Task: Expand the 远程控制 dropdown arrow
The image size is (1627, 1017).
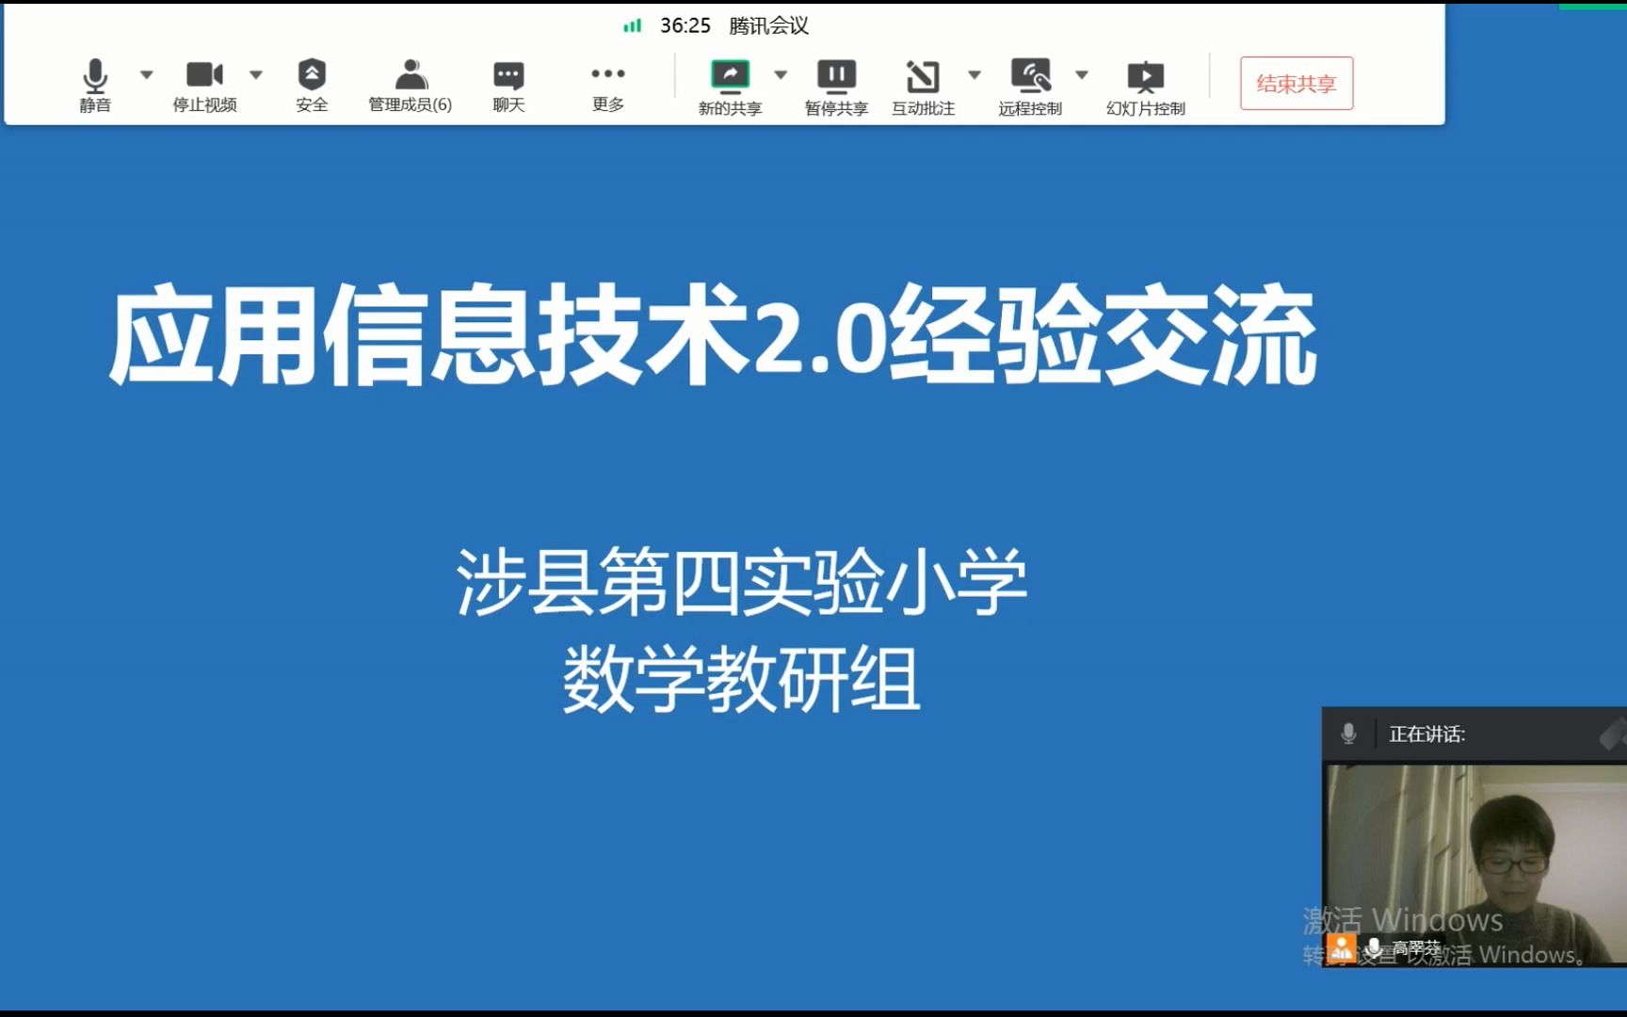Action: [x=1081, y=73]
